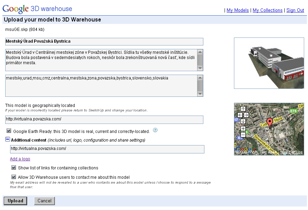The height and width of the screenshot is (210, 308).
Task: Click the Upload button
Action: (x=16, y=201)
